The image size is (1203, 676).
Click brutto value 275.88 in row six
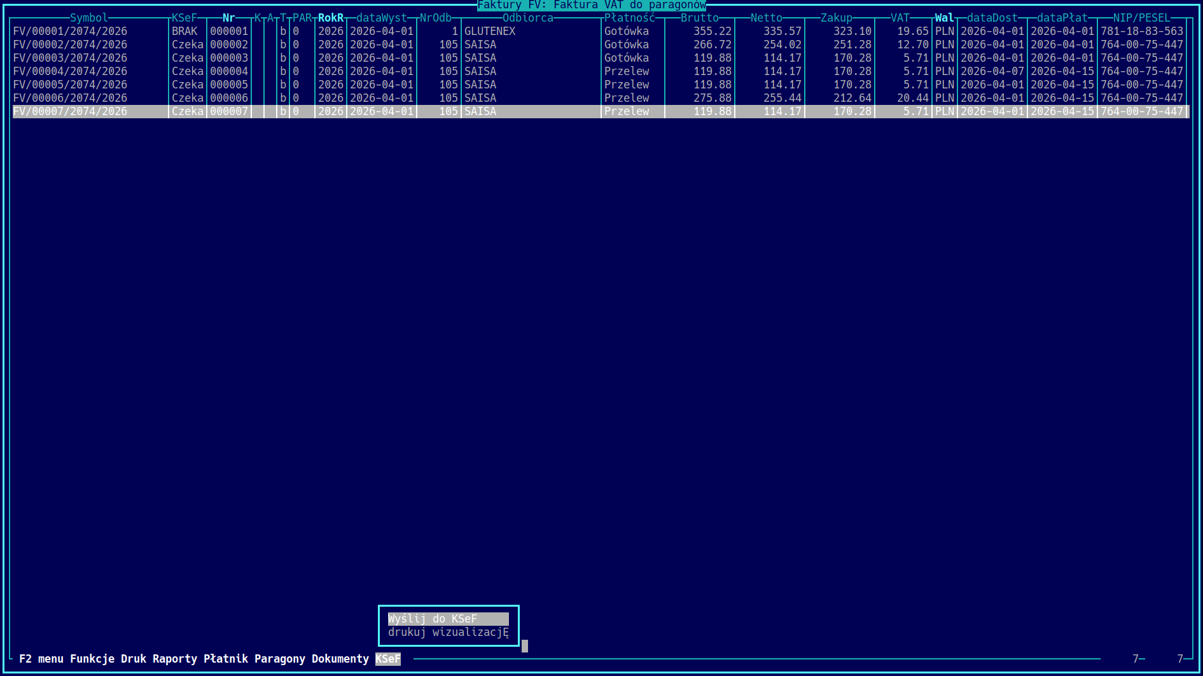point(713,98)
